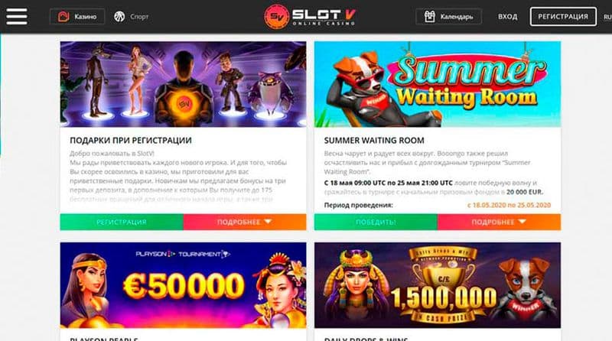
Task: Click the РЕГИСТРАЦИЯ header button
Action: 563,17
